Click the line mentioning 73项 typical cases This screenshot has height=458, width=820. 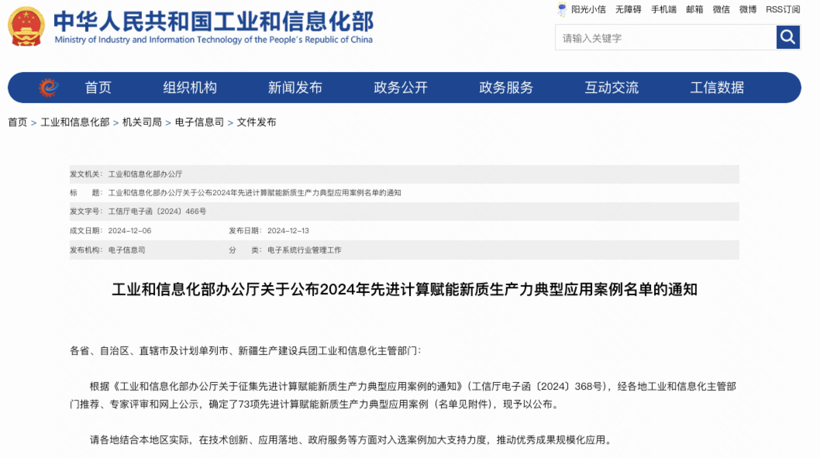click(x=315, y=405)
